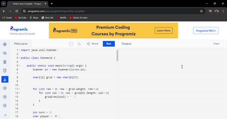Click the code editor vertical scrollbar
The width and height of the screenshot is (227, 119).
[117, 56]
